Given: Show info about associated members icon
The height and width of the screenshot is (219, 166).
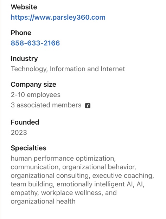Looking at the screenshot, I should pos(88,106).
